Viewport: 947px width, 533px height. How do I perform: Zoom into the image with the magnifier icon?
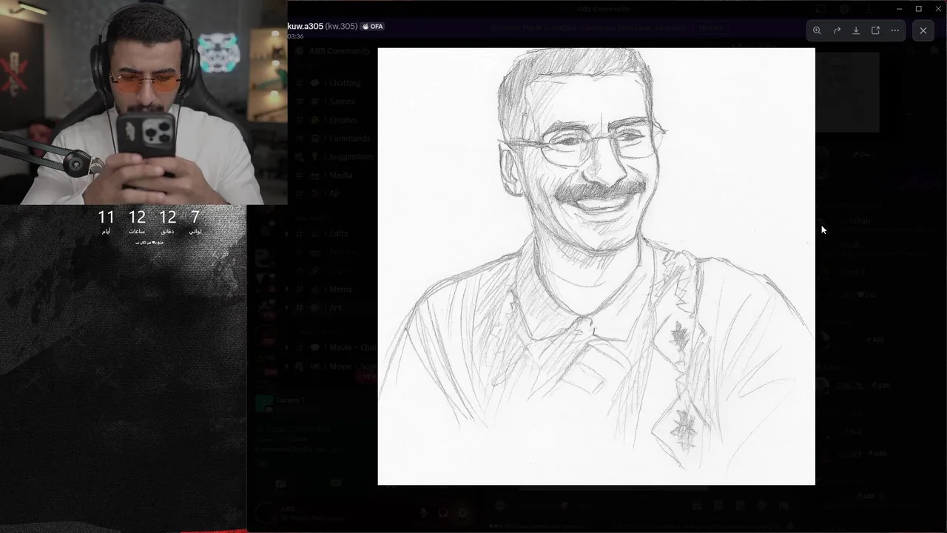coord(817,30)
